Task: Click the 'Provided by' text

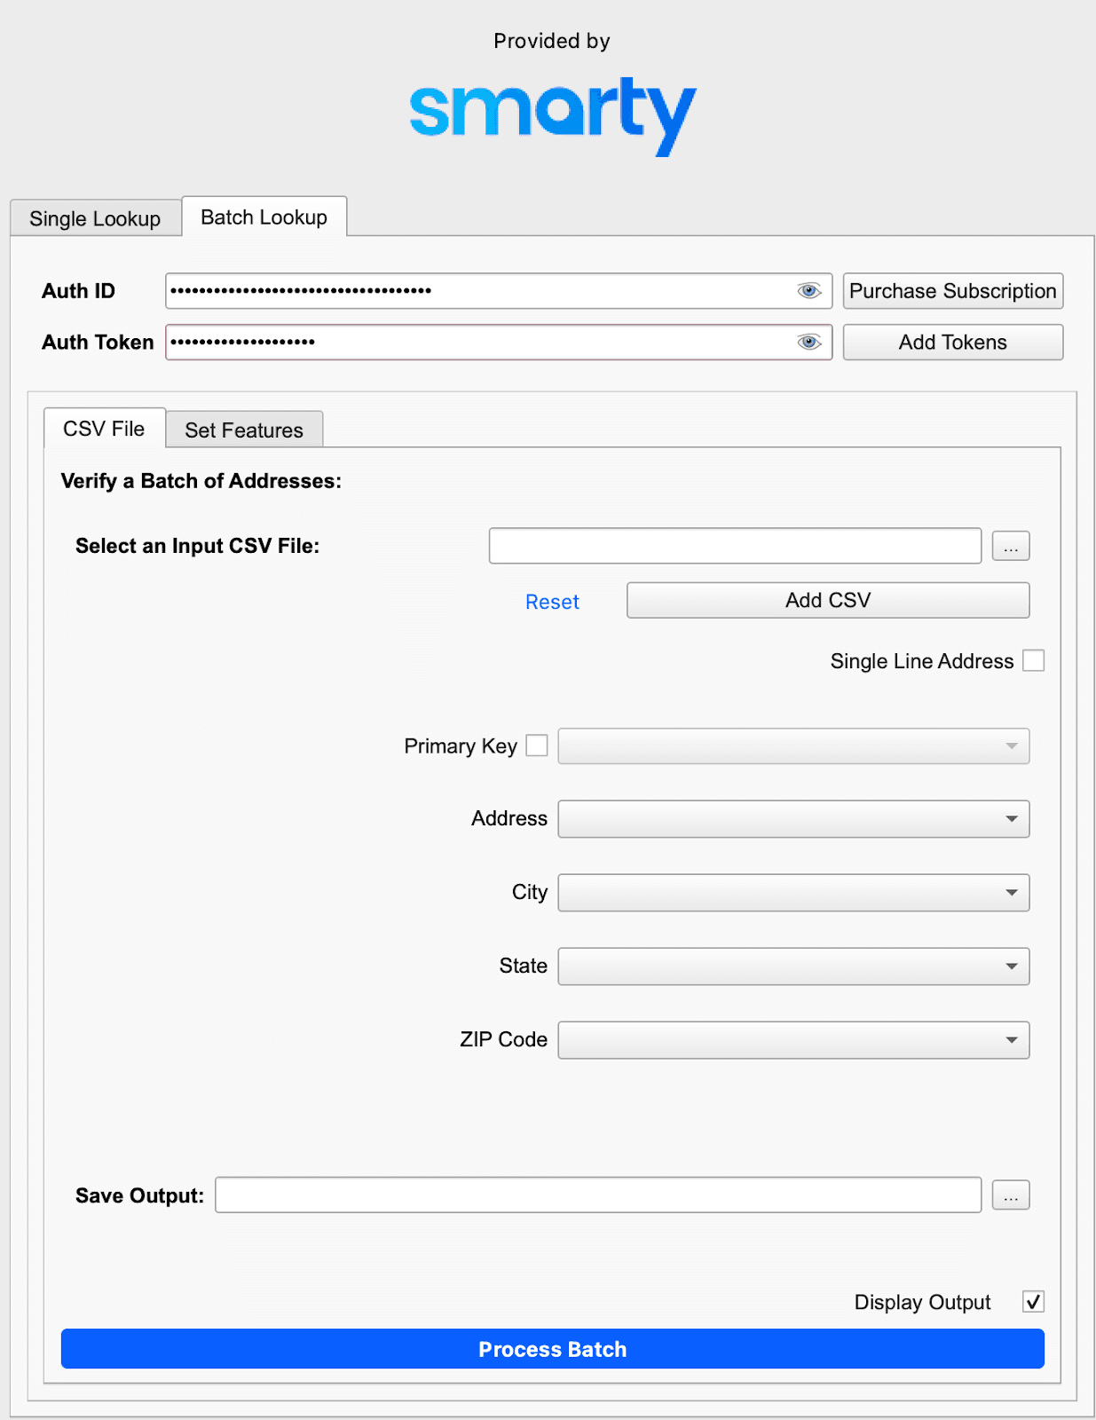Action: (552, 41)
